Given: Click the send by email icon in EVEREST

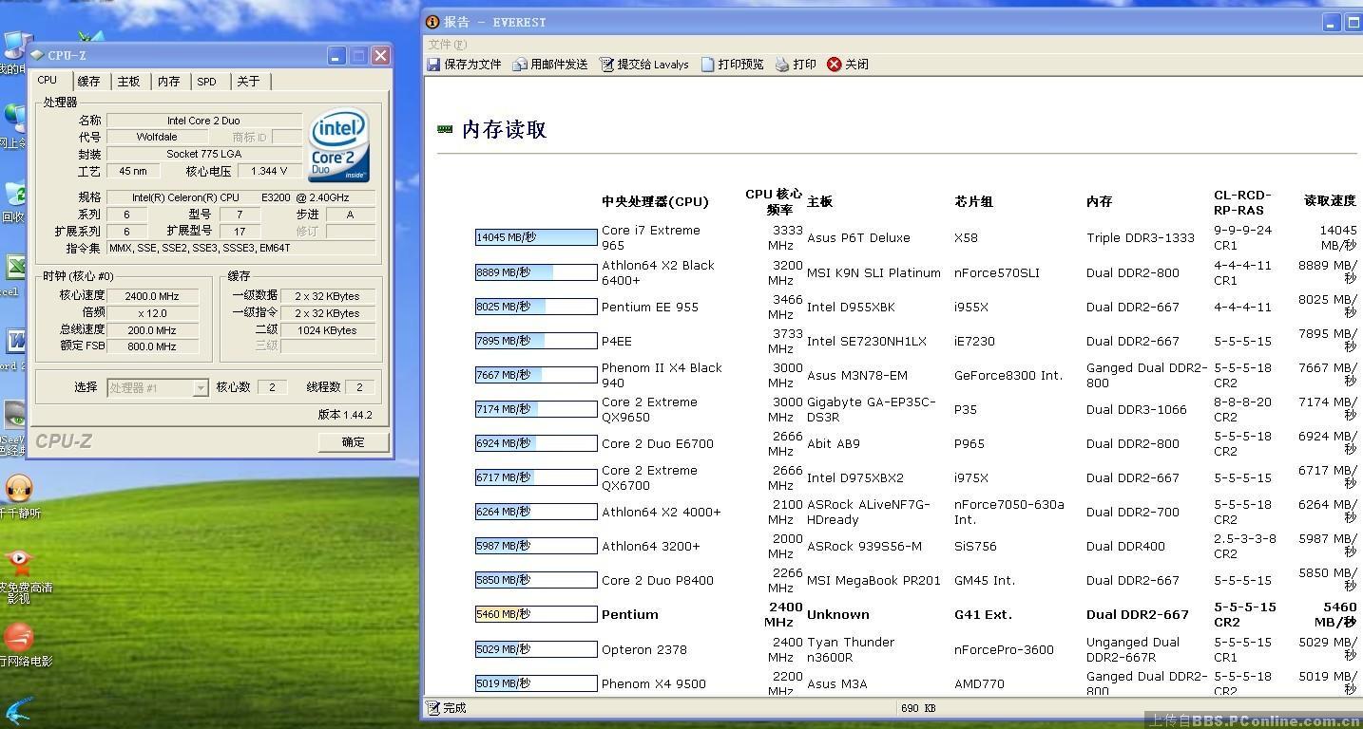Looking at the screenshot, I should [x=520, y=65].
